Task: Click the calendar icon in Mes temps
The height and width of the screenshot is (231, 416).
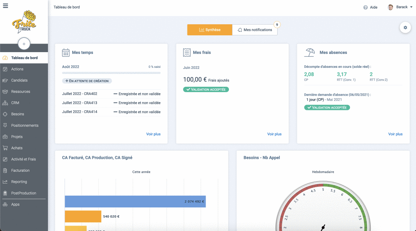Action: tap(66, 53)
